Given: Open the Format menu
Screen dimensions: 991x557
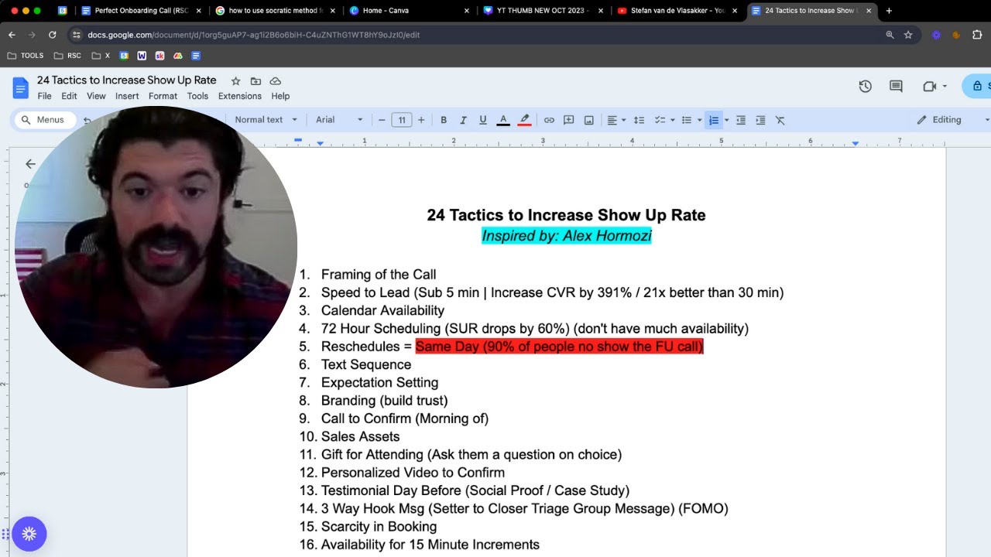Looking at the screenshot, I should (163, 96).
